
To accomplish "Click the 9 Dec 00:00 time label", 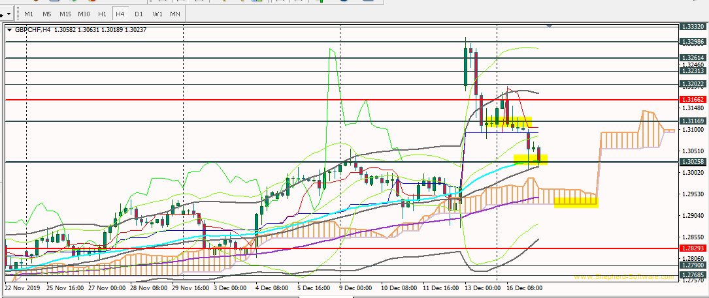I will tap(356, 287).
